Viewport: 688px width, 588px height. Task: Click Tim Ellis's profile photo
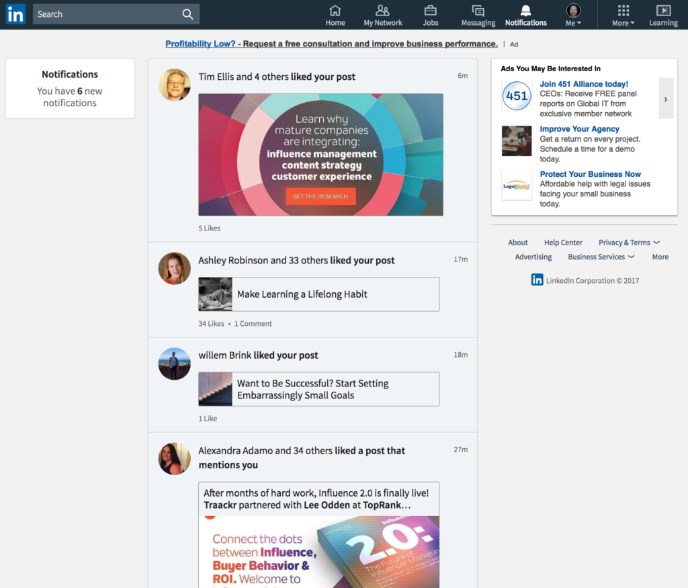[175, 84]
